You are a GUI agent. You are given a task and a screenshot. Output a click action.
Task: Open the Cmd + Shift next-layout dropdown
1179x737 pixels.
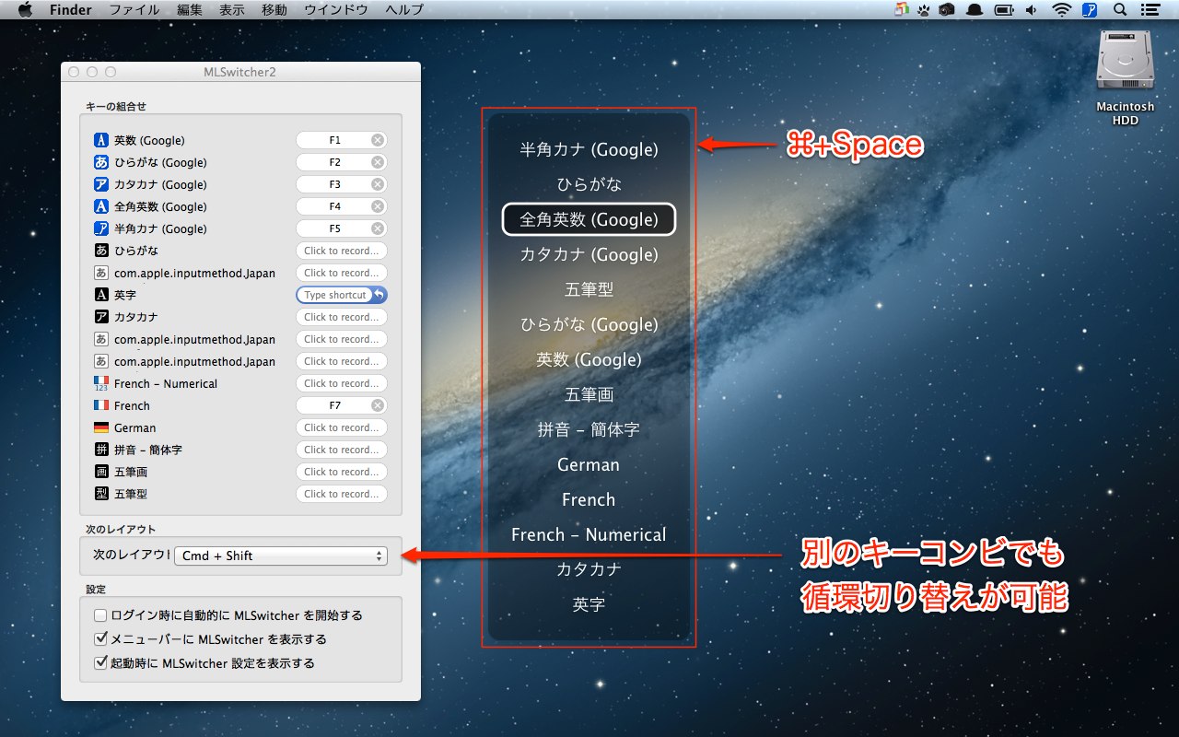coord(281,556)
